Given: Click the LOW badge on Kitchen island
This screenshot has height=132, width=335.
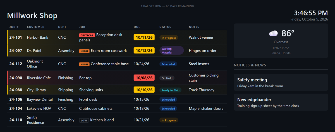Looking at the screenshot, I should 84,120.
